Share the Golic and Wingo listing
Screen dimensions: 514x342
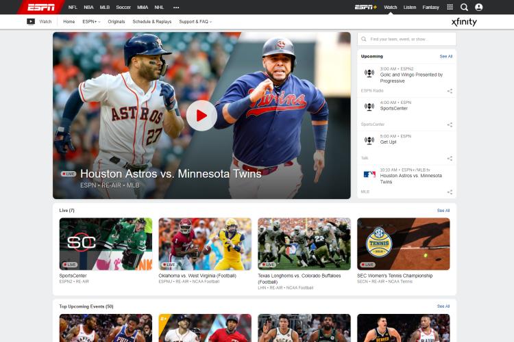coord(450,91)
